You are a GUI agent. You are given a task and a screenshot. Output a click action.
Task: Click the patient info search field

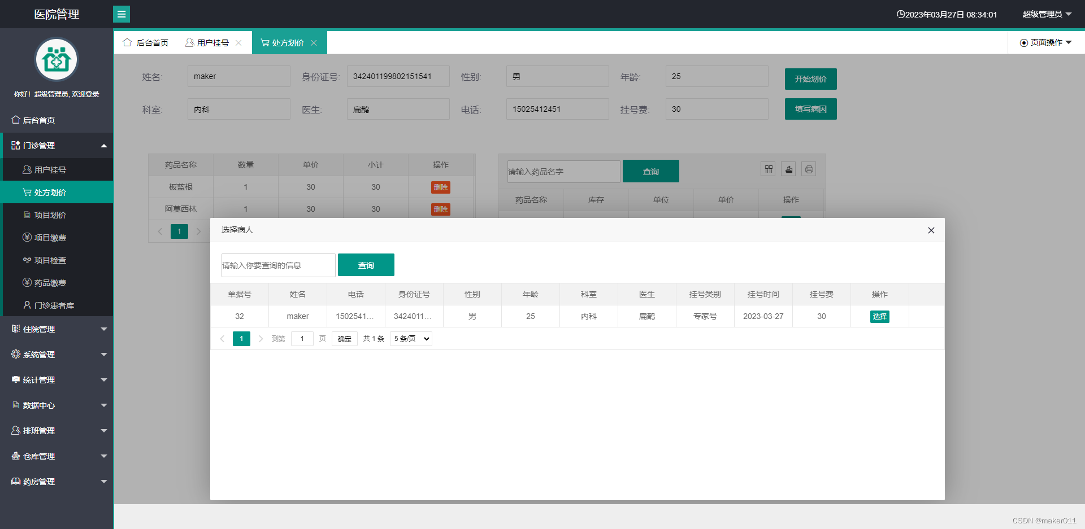click(279, 265)
